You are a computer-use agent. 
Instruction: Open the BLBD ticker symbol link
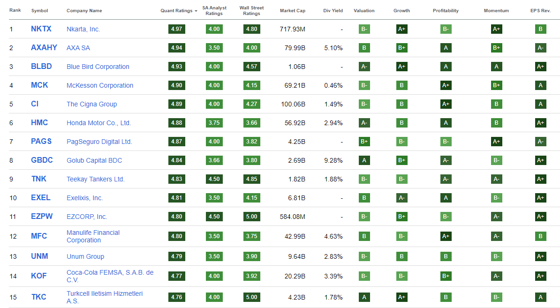point(41,67)
